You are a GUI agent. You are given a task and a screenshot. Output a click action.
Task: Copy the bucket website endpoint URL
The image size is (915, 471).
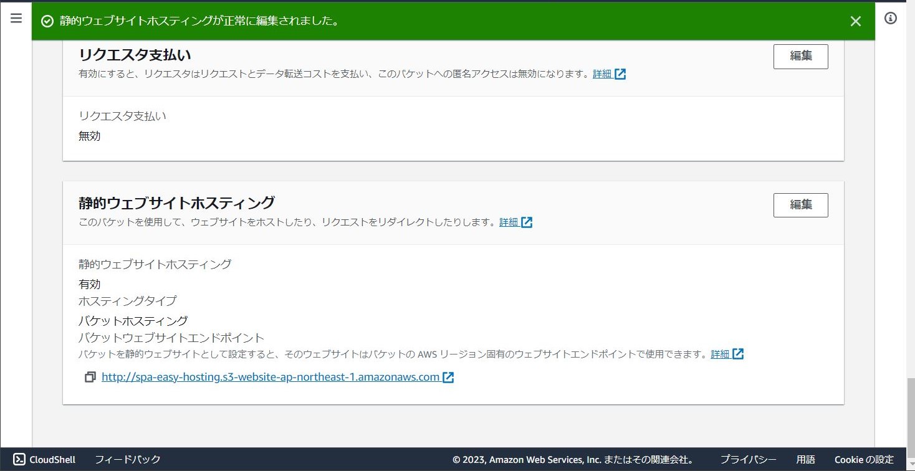[90, 377]
